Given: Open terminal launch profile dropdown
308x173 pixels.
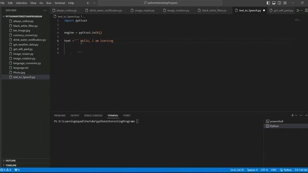Looking at the screenshot, I should (296, 115).
